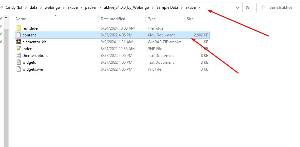Sort by Size column header
The image size is (300, 147).
coord(190,19)
